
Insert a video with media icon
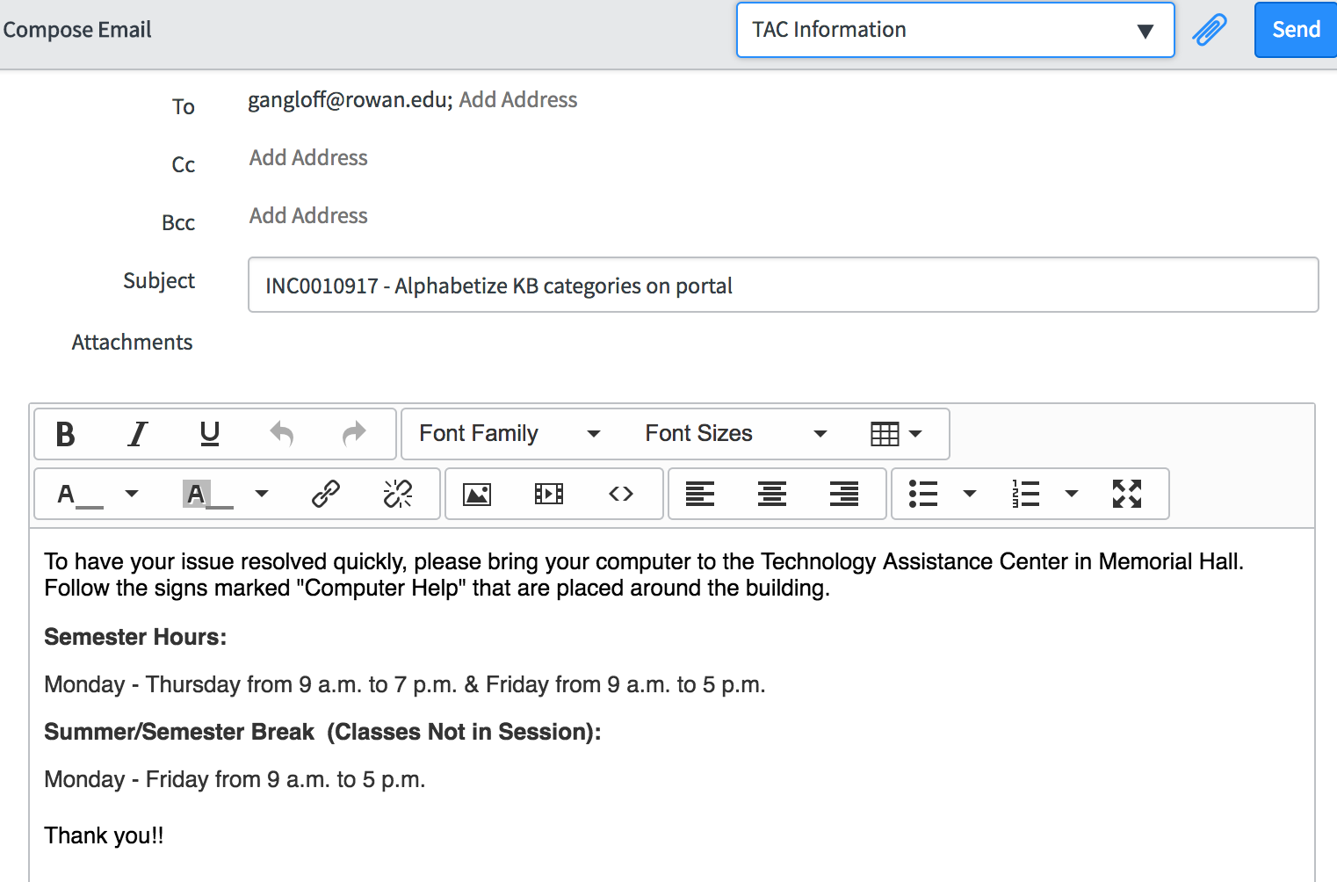click(549, 495)
